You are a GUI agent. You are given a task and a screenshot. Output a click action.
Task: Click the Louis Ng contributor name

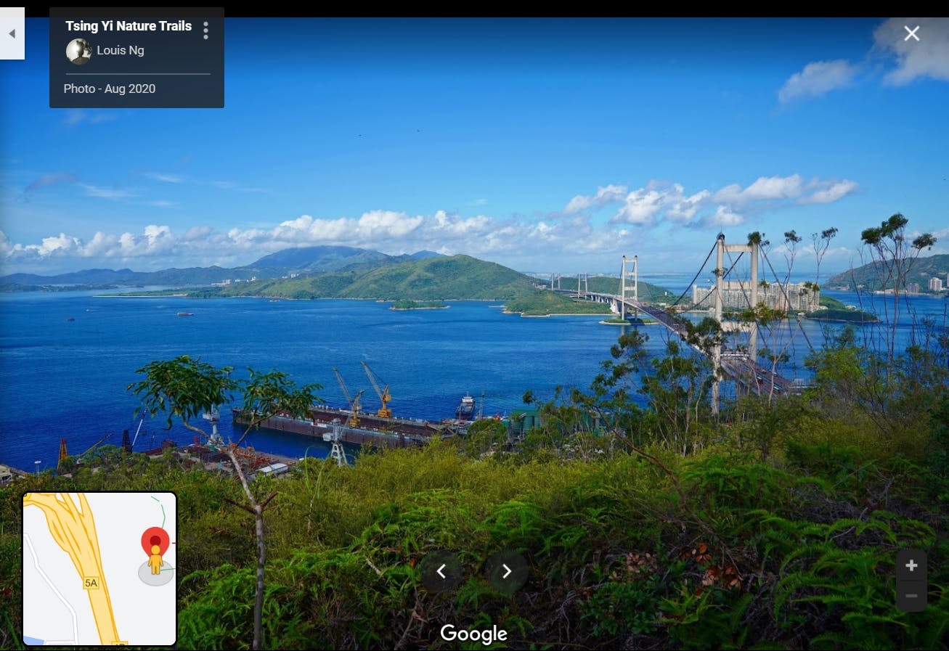pos(121,51)
